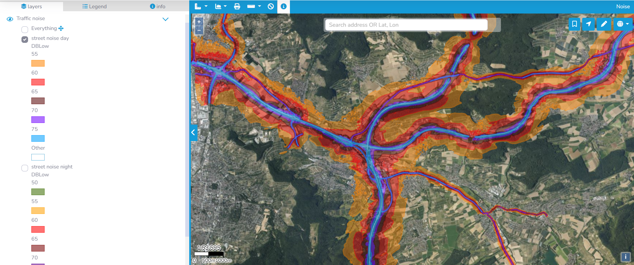
Task: Collapse the Traffic noise group chevron
Action: [x=165, y=19]
